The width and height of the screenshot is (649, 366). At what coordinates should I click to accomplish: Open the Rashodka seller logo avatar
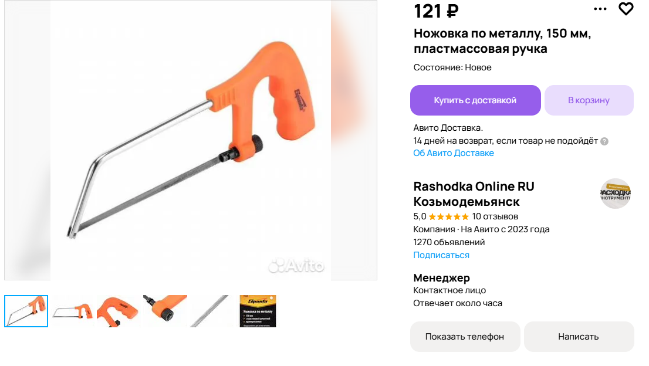[x=616, y=194]
